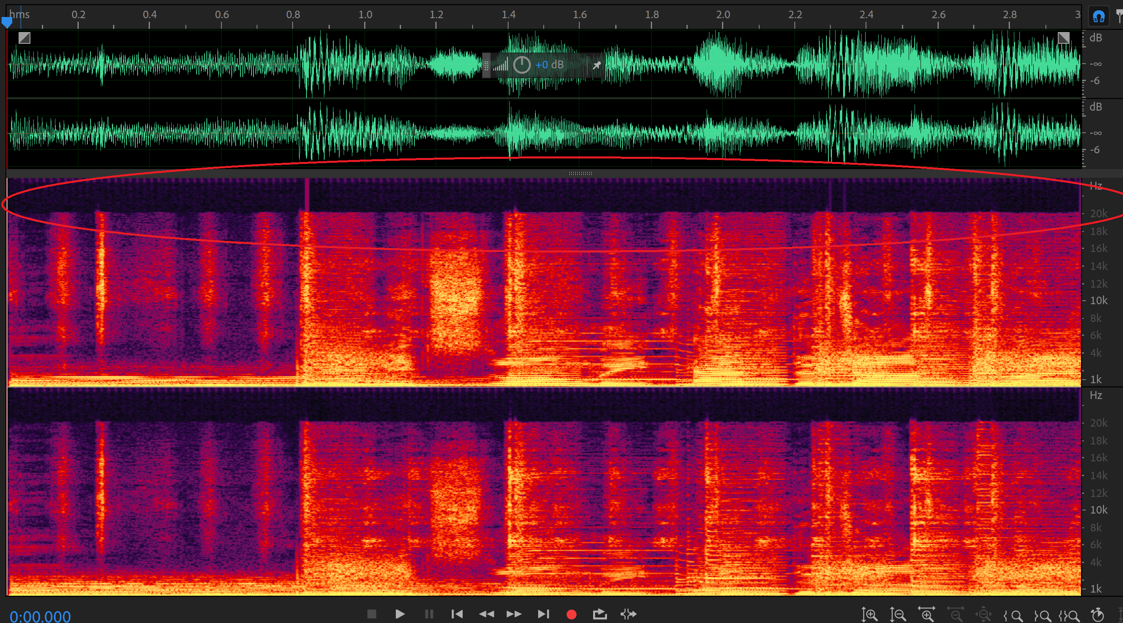The image size is (1123, 623).
Task: Zoom in time horizontally
Action: 926,614
